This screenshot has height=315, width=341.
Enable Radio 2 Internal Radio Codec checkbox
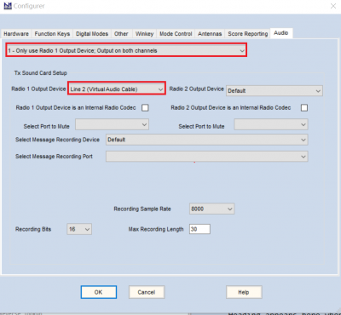pos(304,108)
